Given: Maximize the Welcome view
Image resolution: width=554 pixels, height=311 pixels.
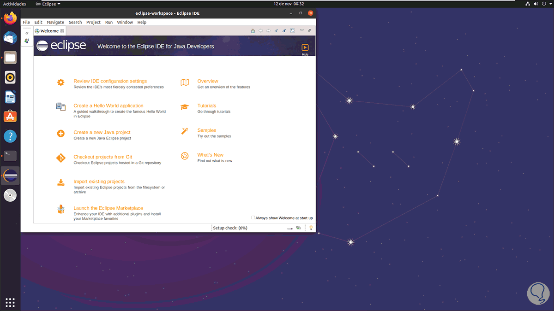Looking at the screenshot, I should point(309,30).
